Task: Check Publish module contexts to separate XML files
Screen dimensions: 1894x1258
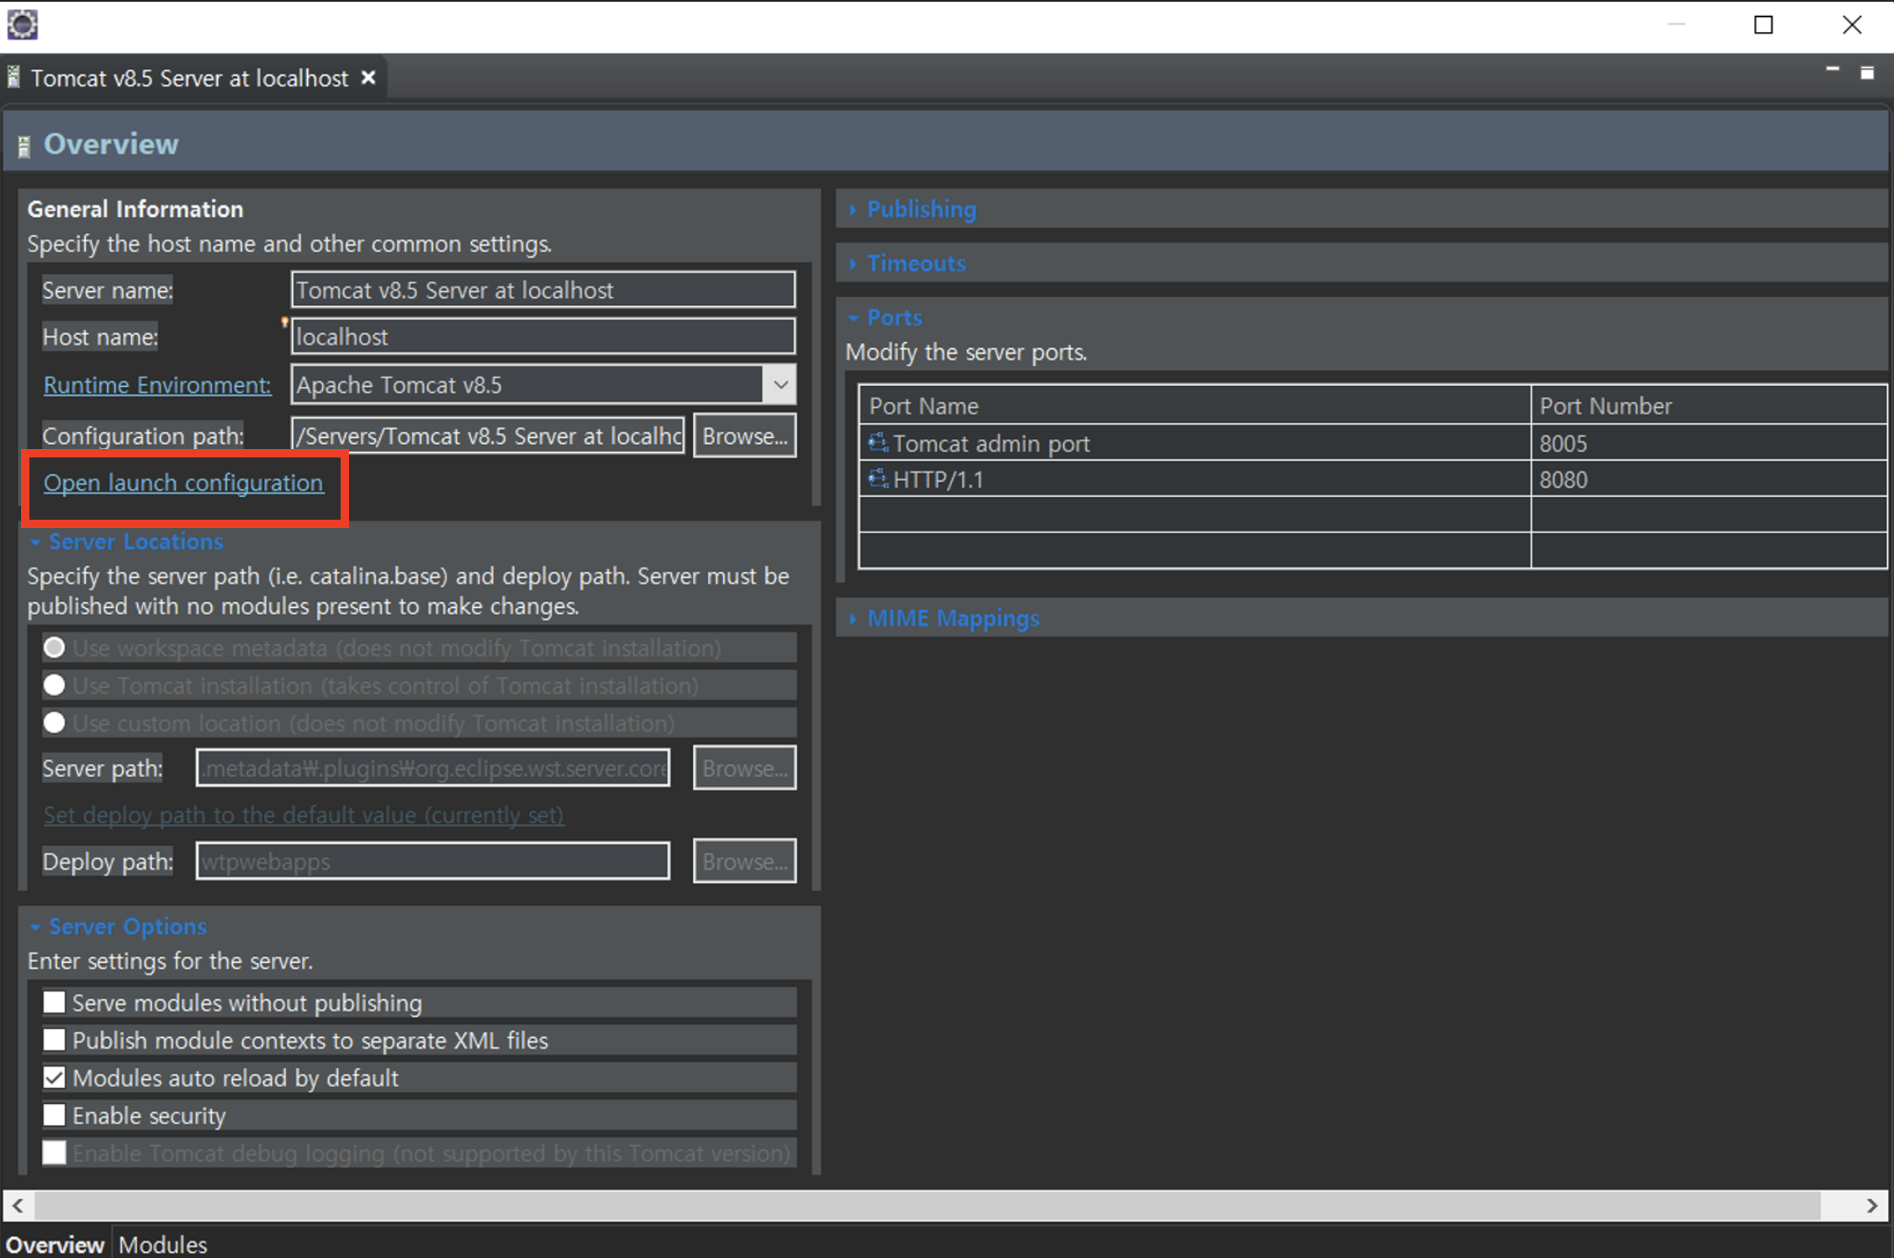Action: pos(55,1040)
